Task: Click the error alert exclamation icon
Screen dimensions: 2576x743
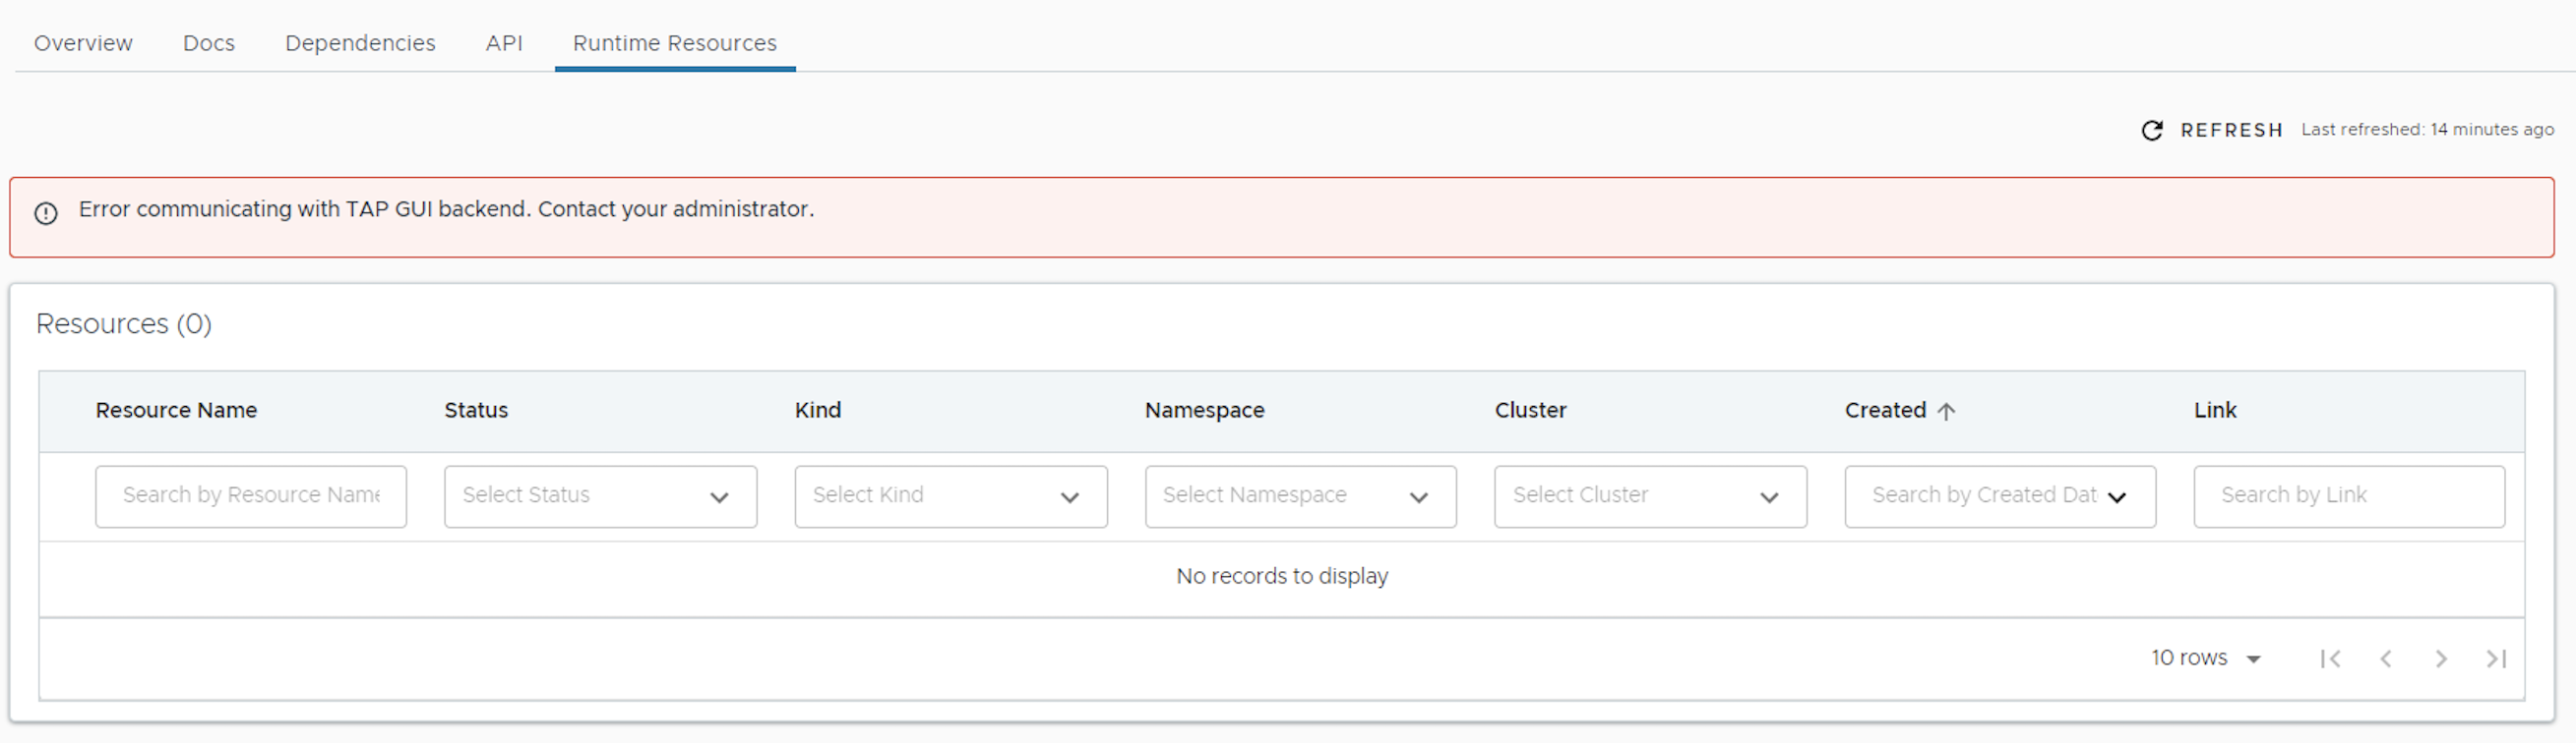Action: pos(46,212)
